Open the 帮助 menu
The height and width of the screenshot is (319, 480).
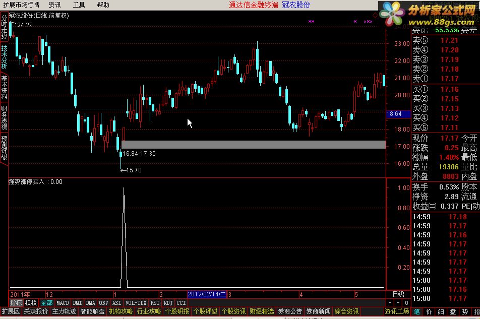tap(103, 5)
